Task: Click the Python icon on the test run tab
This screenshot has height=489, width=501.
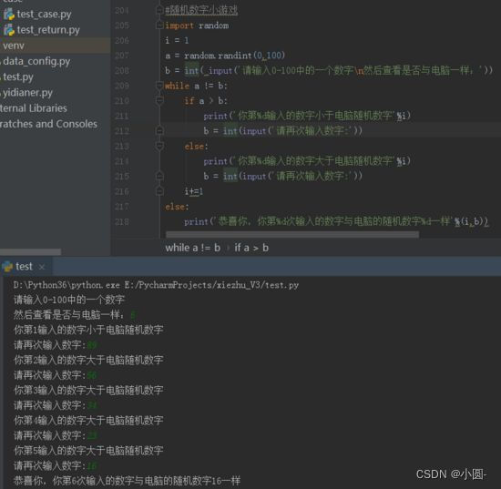Action: [7, 267]
